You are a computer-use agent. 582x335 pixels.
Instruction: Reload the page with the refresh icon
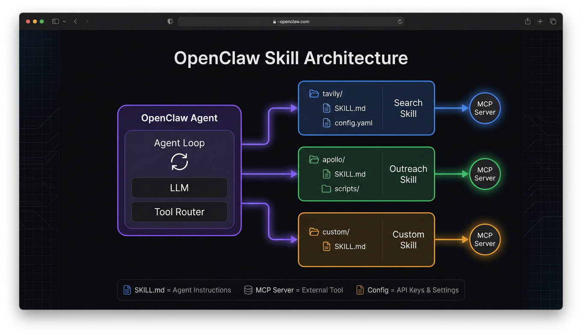click(x=400, y=21)
